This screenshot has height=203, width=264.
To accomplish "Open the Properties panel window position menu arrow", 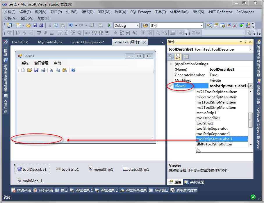I will pos(241,42).
